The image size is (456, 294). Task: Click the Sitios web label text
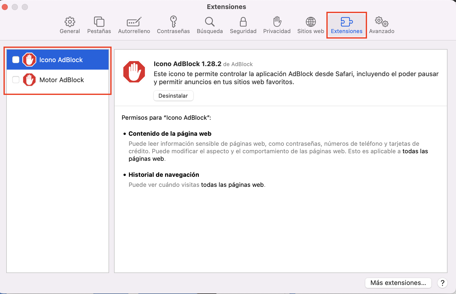311,31
